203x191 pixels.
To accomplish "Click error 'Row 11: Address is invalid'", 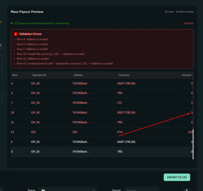I will pos(33,59).
